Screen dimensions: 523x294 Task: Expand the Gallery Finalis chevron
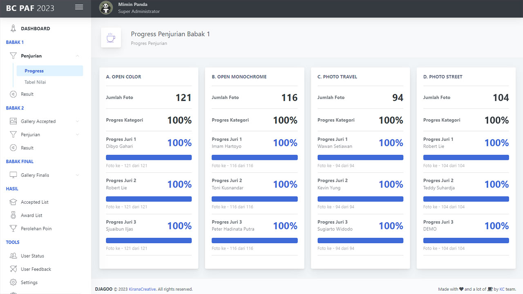[77, 175]
